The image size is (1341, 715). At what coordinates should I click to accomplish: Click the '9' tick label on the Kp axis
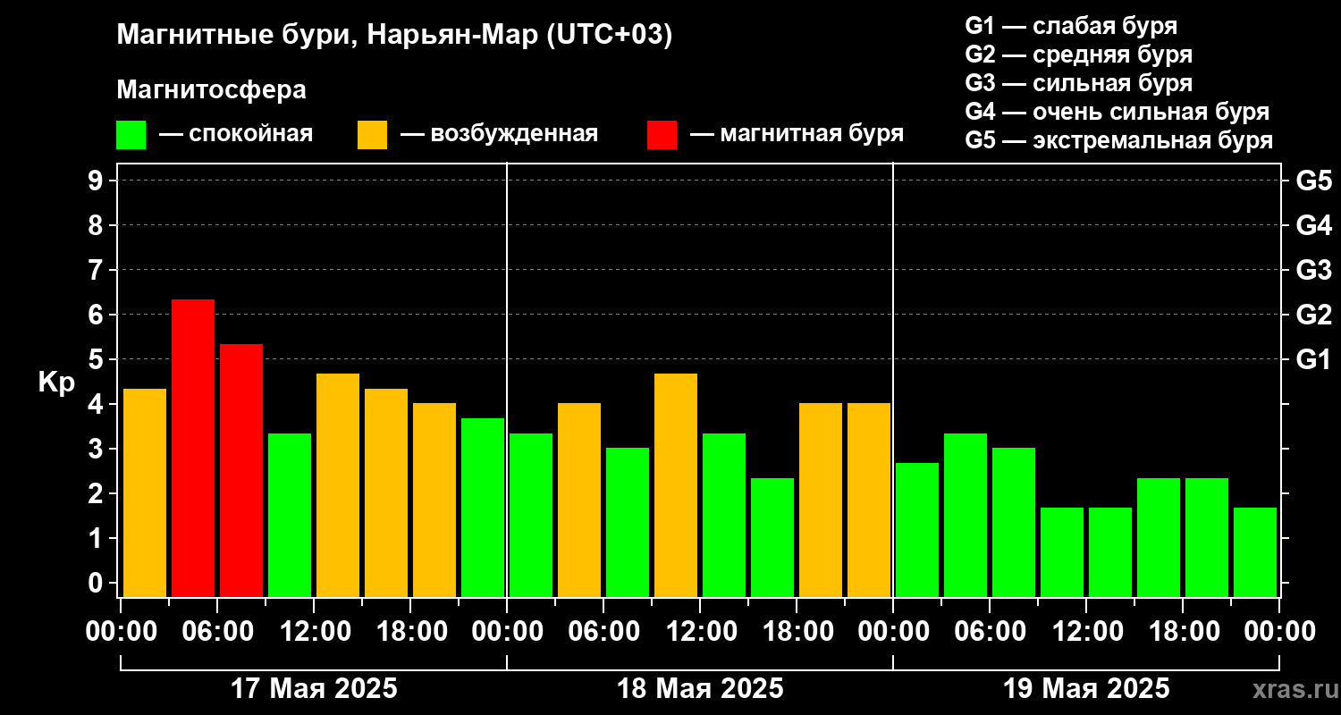97,181
